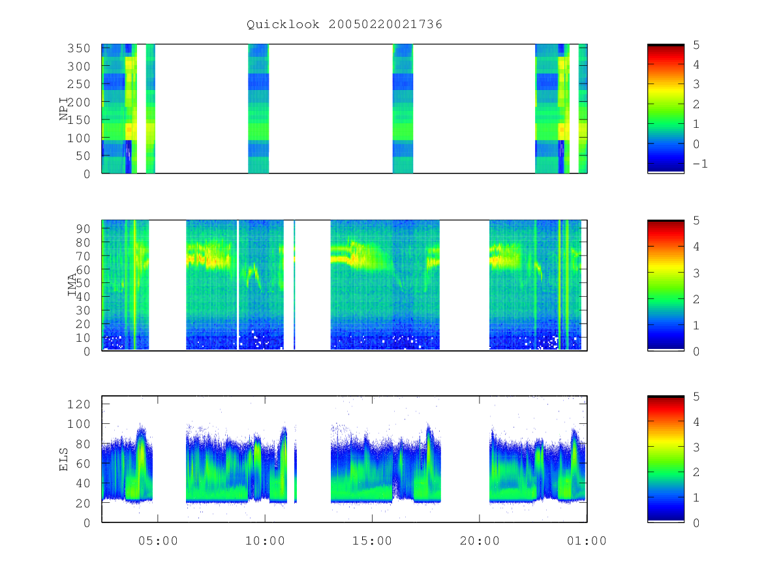The image size is (783, 587).
Task: Click the "ELS" axis label
Action: click(x=64, y=459)
